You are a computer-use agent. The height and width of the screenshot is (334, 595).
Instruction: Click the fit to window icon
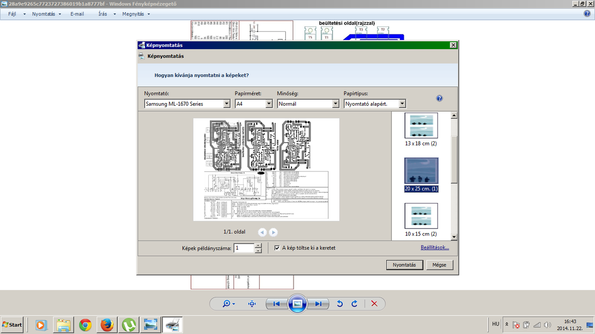point(252,304)
